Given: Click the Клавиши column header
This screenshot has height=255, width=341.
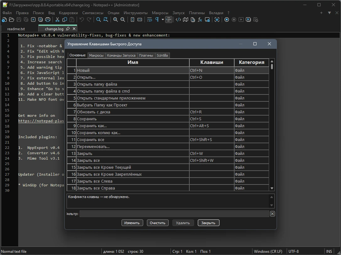Looking at the screenshot, I should (x=212, y=62).
